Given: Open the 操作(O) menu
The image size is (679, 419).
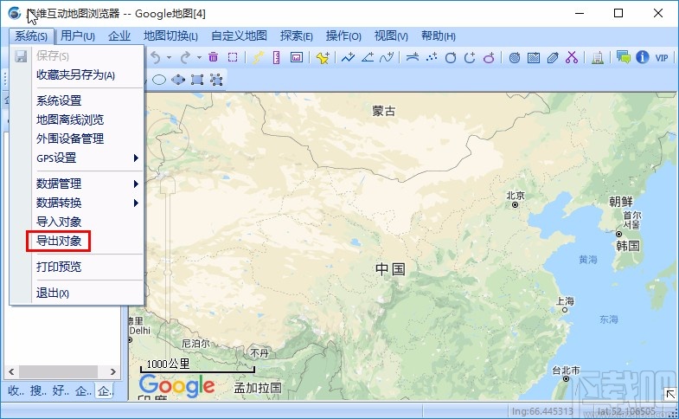Looking at the screenshot, I should coord(343,36).
